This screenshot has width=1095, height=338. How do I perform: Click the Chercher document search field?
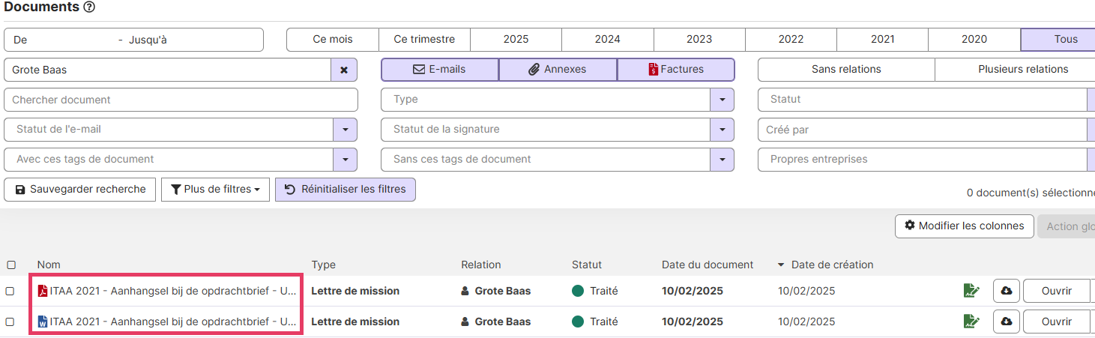(181, 100)
